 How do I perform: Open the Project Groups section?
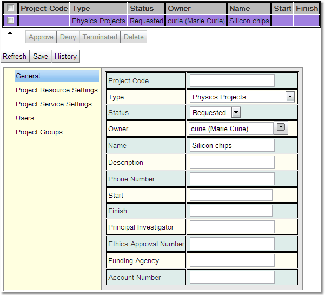39,132
